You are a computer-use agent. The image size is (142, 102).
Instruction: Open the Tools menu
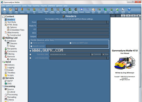(24, 6)
